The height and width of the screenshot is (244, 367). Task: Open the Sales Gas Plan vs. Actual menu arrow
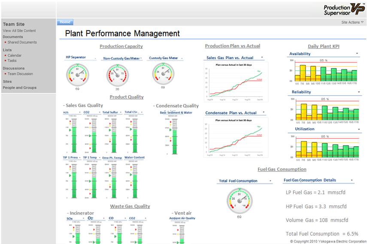click(262, 57)
